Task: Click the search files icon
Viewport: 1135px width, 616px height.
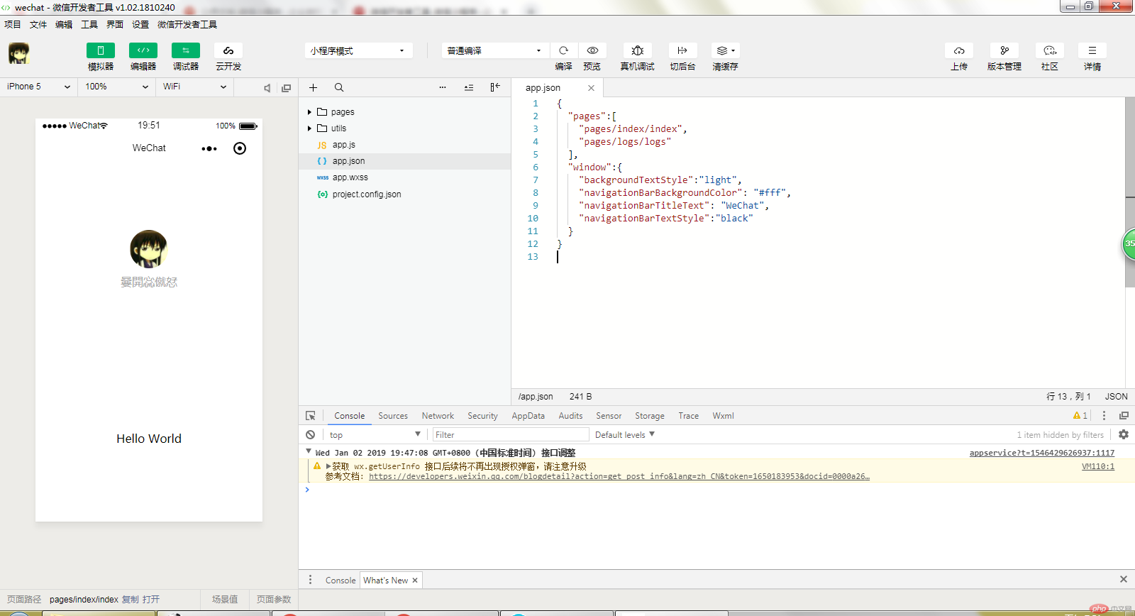Action: [339, 87]
